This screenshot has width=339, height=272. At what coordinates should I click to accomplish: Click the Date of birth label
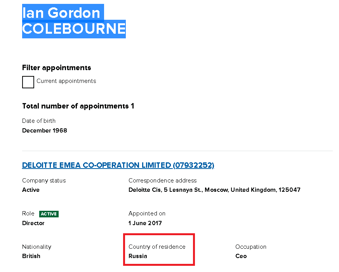[39, 121]
